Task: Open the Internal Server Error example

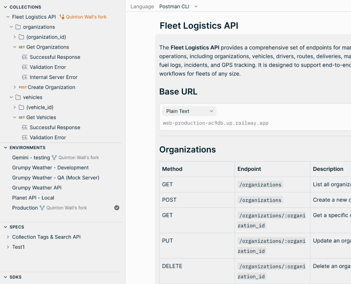Action: pos(53,77)
